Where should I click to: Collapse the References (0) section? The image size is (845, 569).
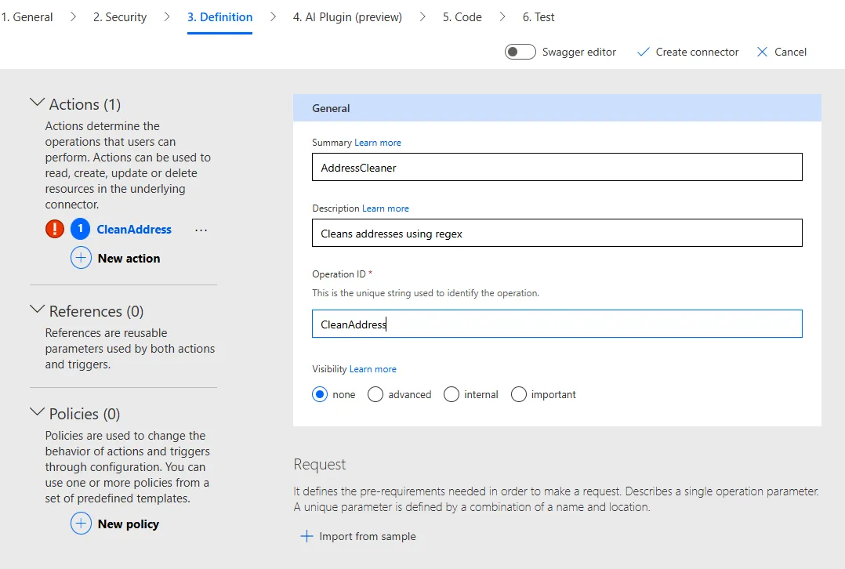tap(37, 309)
